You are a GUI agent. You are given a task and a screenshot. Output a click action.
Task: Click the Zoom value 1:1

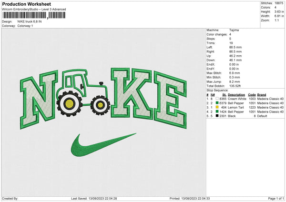click(276, 20)
